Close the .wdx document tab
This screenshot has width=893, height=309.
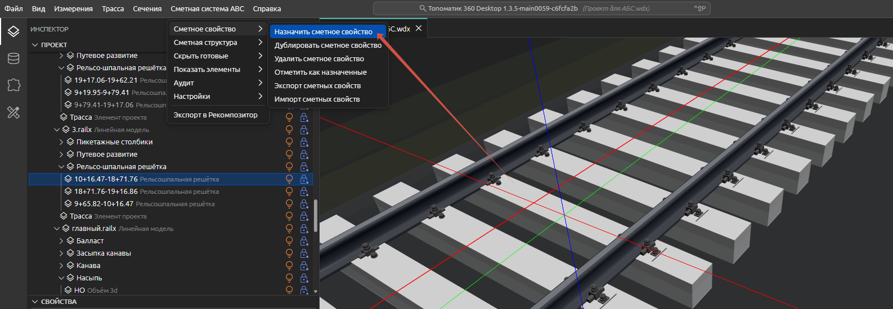coord(419,29)
